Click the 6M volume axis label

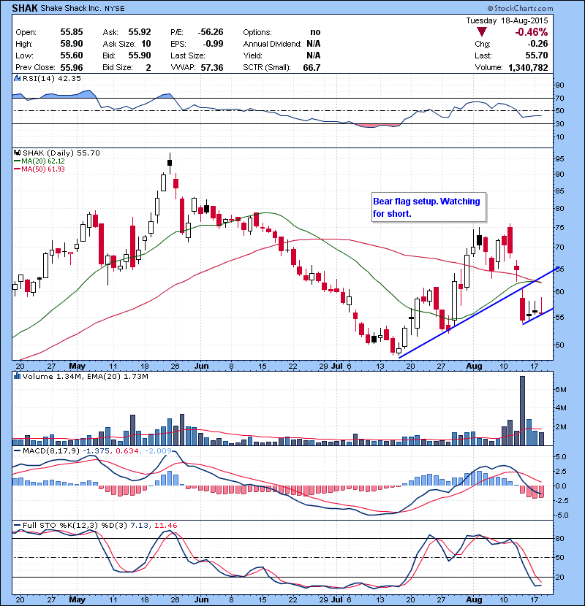pos(561,390)
